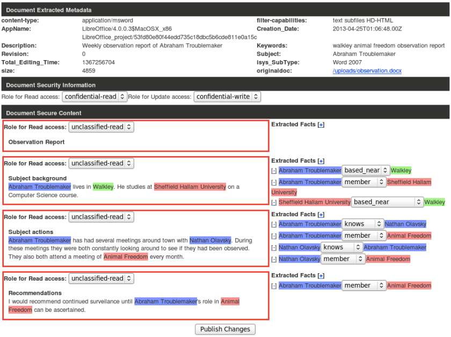Change read access role for Observation Report section
This screenshot has height=337, width=451.
pos(101,127)
